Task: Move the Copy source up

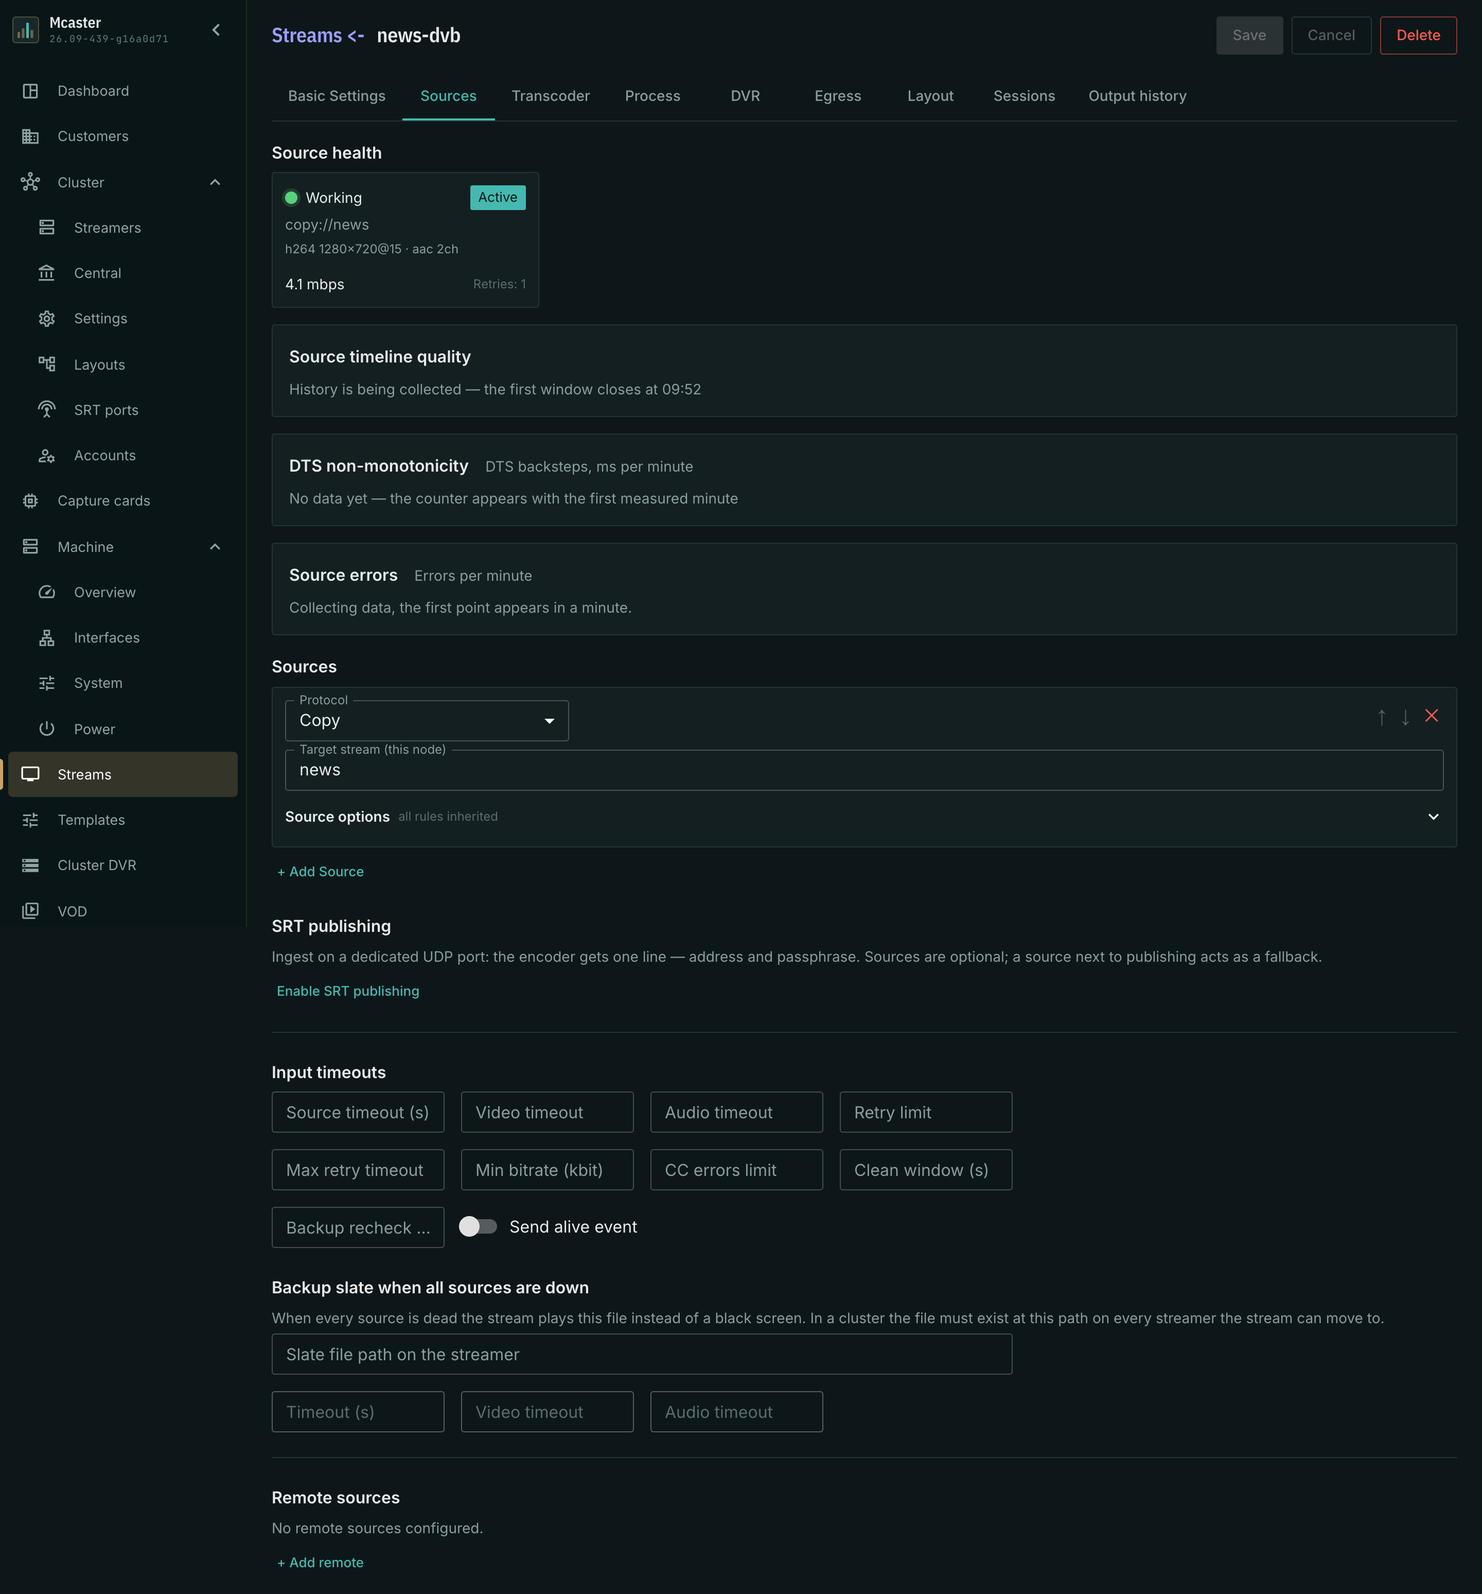Action: point(1382,717)
